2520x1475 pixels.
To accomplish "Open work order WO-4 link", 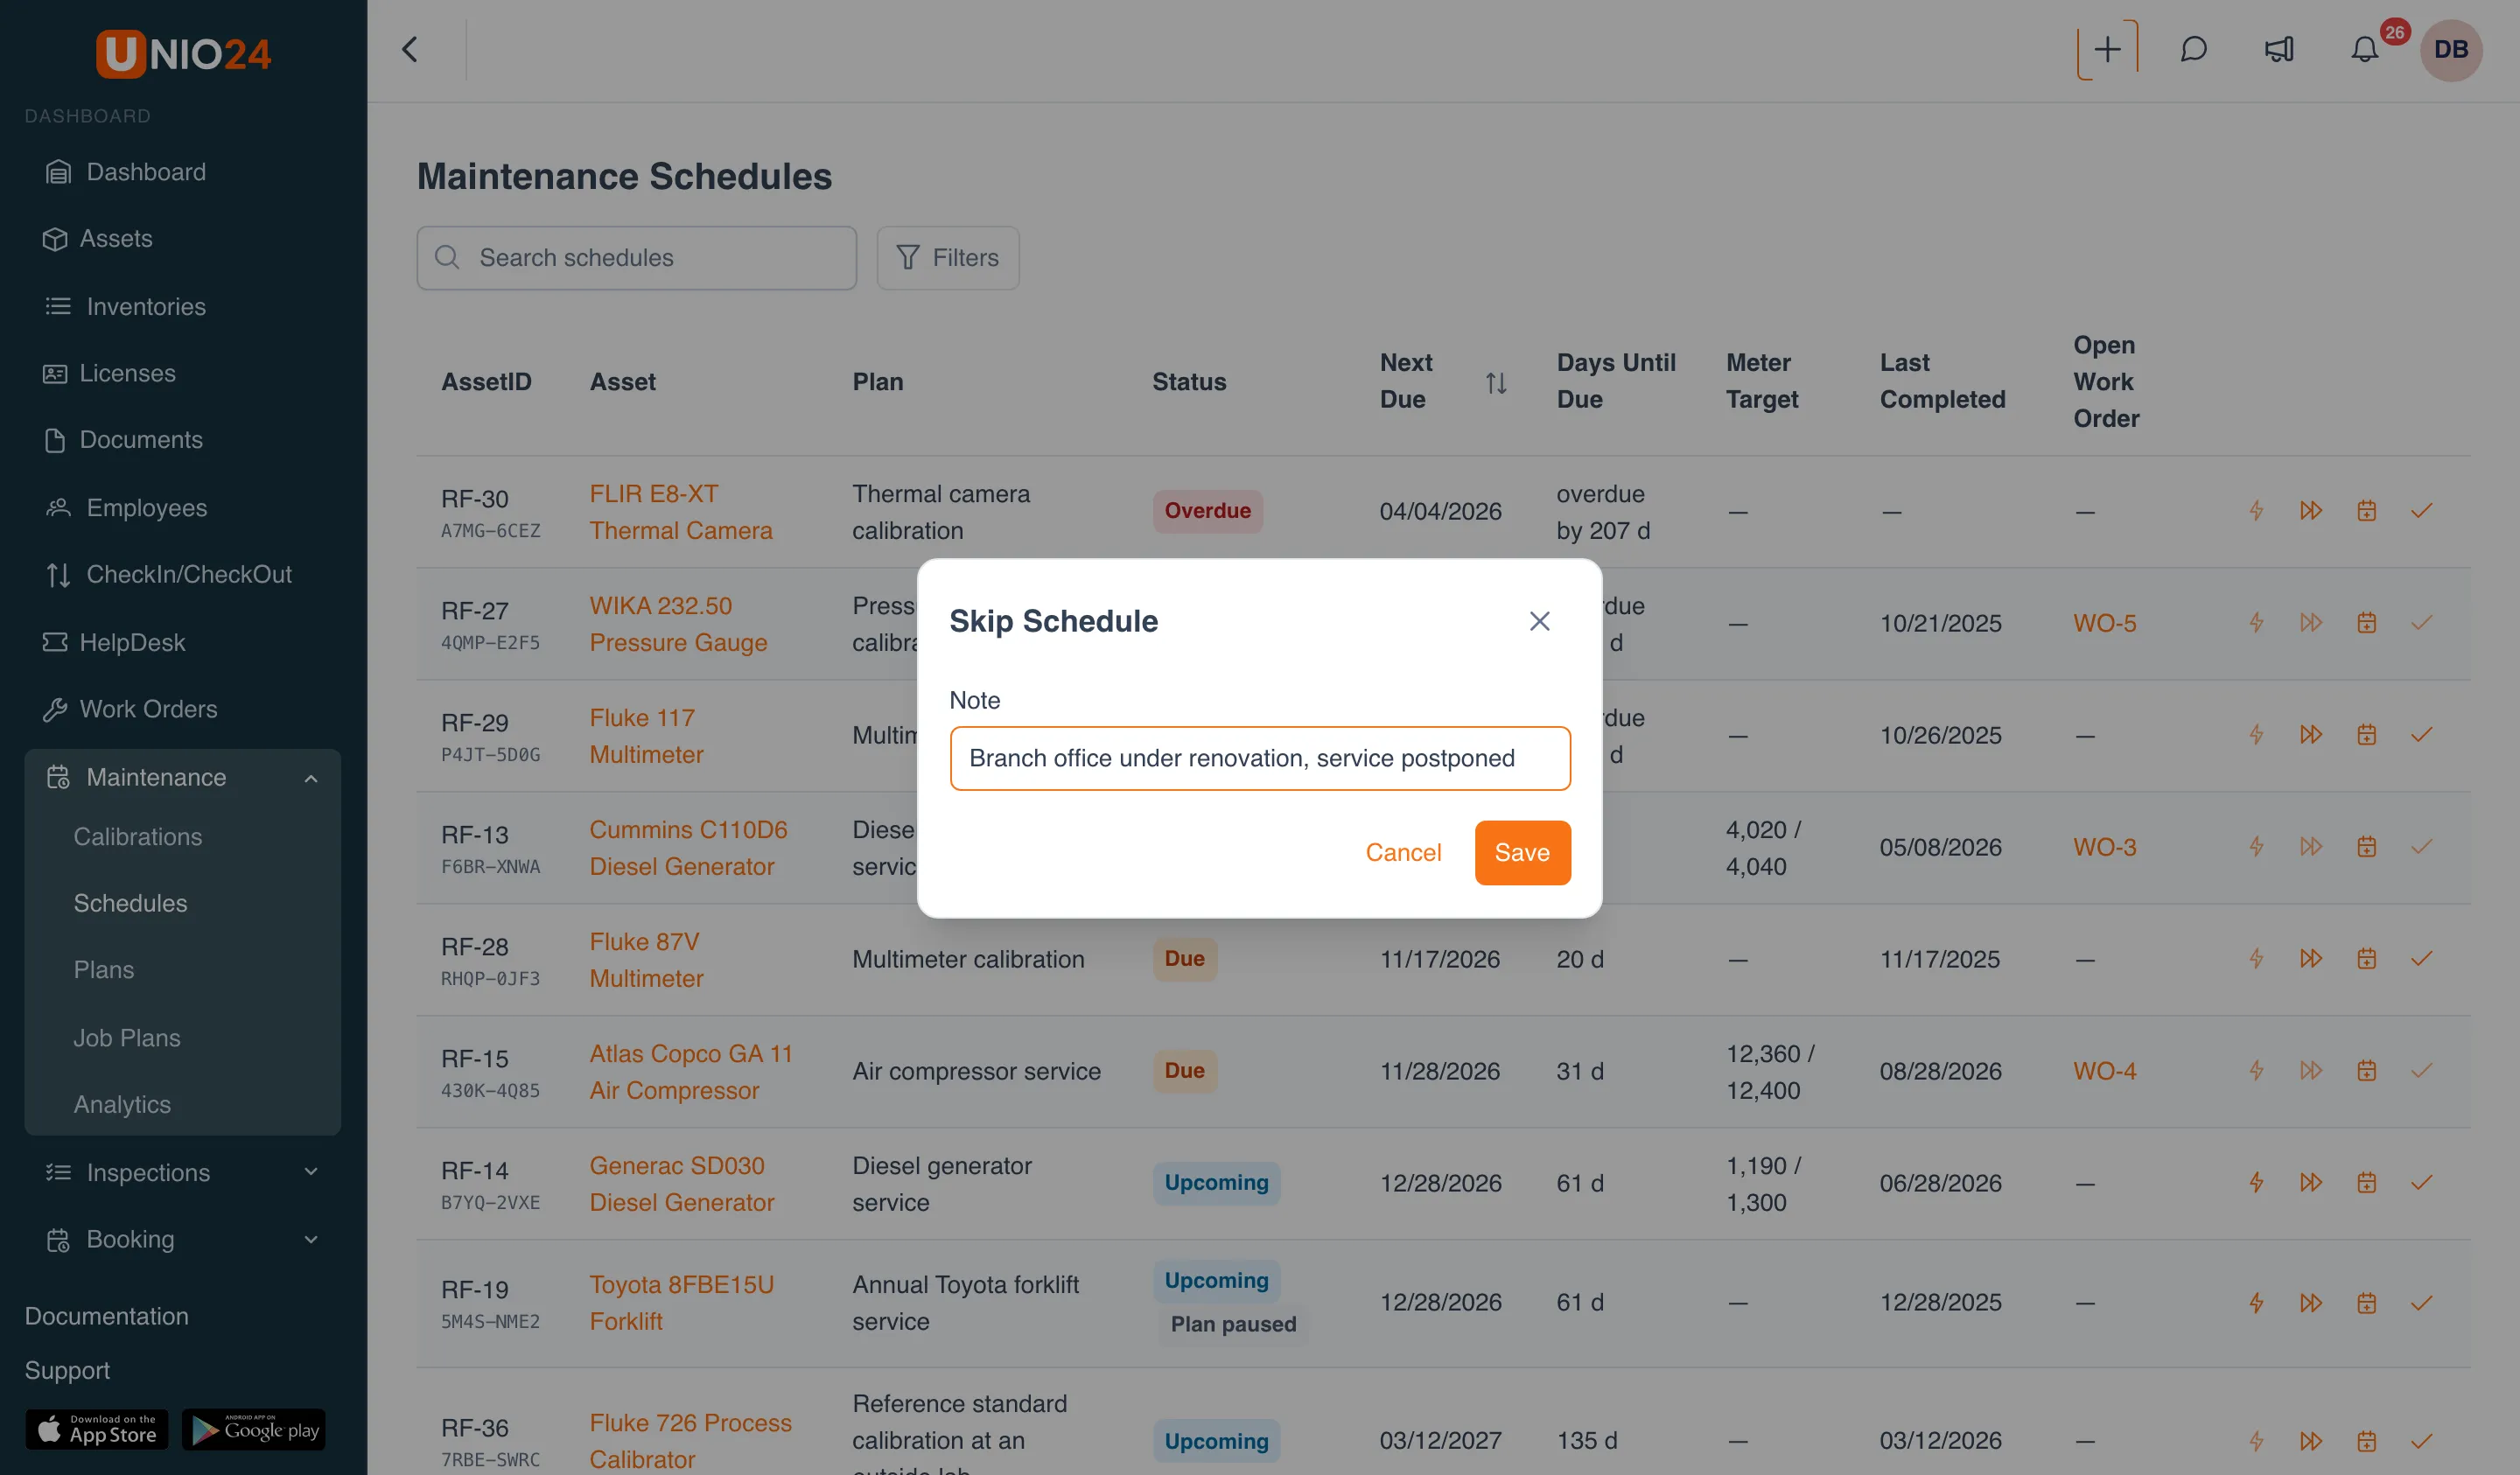I will coord(2104,1071).
